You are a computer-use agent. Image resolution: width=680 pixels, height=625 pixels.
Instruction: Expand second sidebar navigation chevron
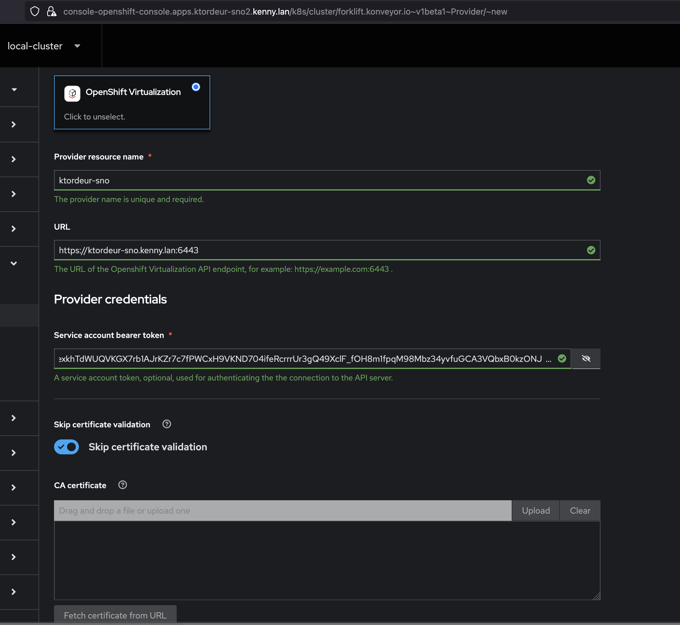coord(14,124)
